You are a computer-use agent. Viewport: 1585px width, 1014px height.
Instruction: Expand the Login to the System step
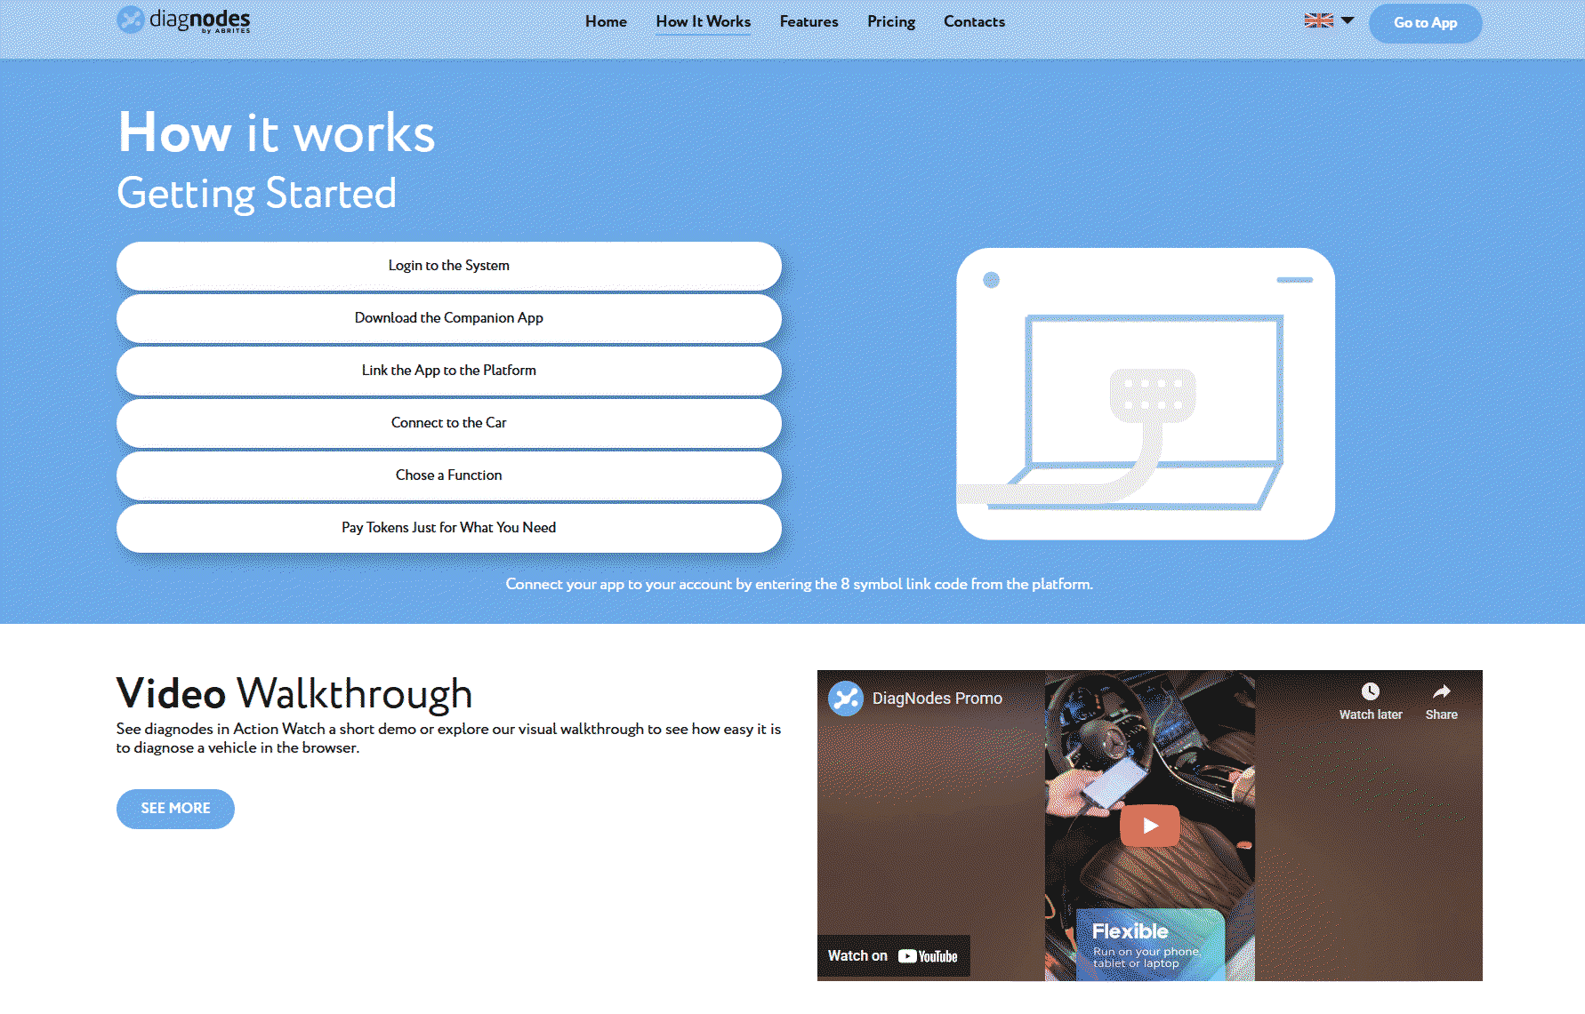(448, 266)
